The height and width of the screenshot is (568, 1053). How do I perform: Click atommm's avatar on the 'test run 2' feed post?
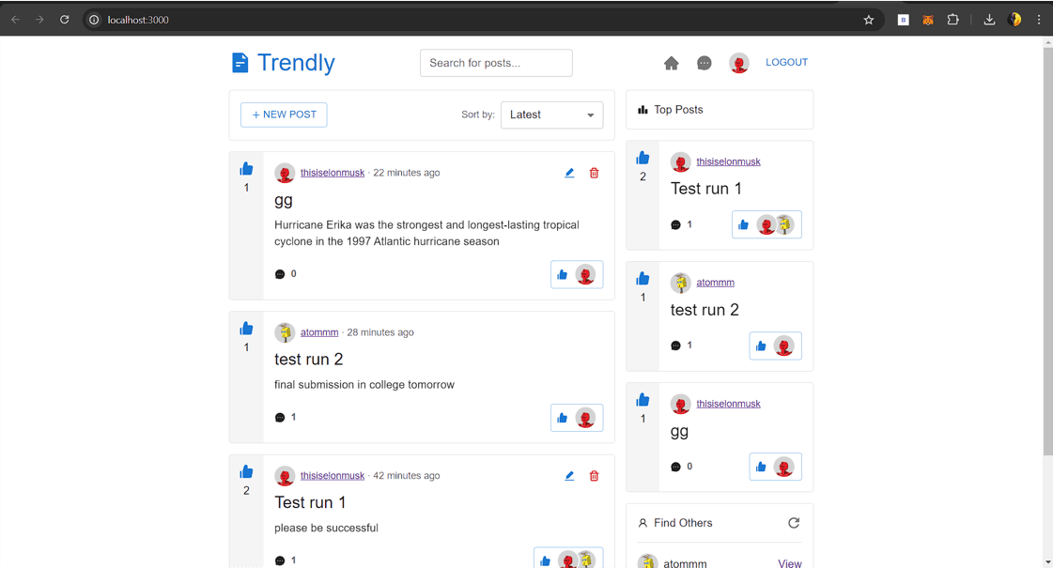click(x=285, y=332)
